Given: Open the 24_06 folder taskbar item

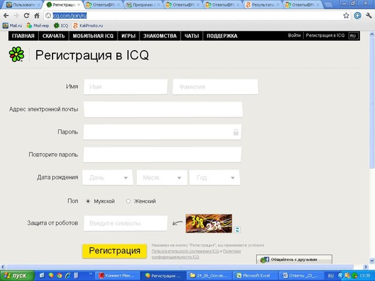Looking at the screenshot, I should coord(209,276).
